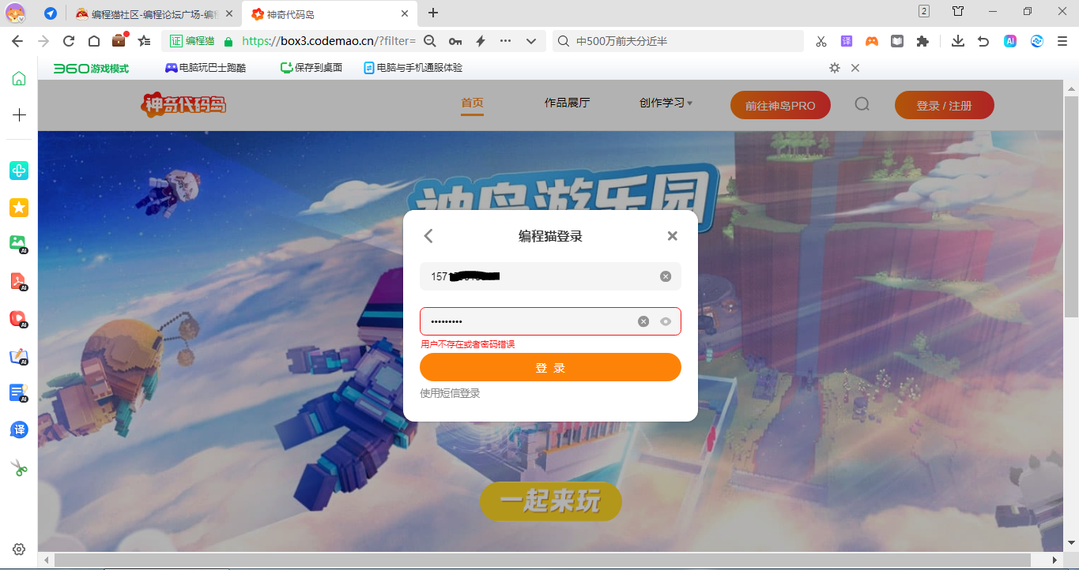Click the orange 登录 button

550,367
